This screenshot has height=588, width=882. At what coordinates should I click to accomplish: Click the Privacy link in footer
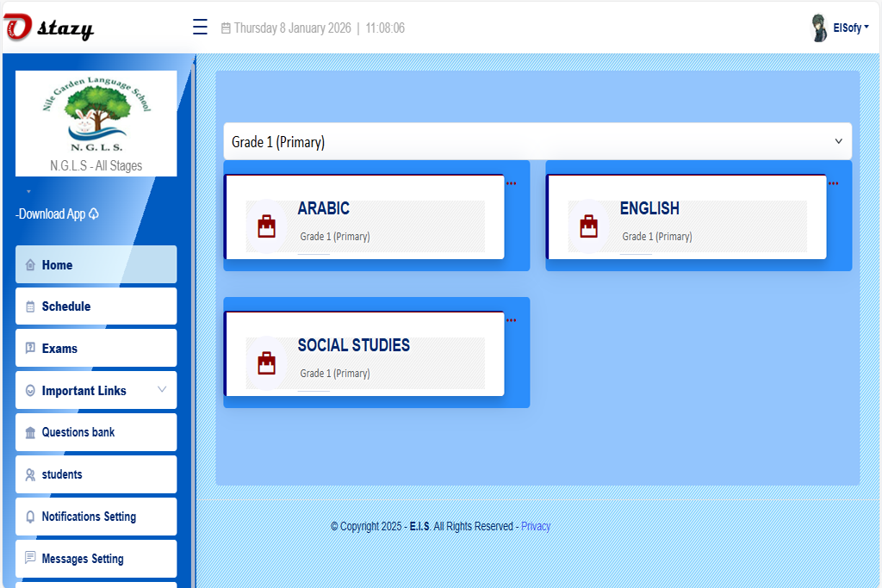(x=535, y=526)
